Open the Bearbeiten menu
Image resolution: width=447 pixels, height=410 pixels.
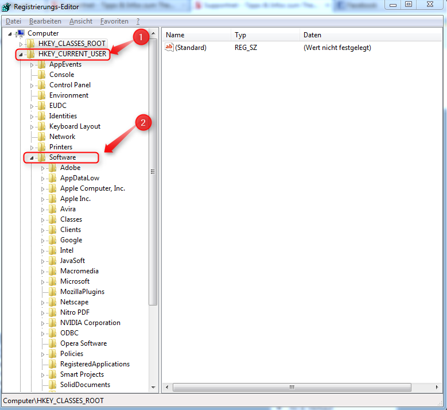pos(45,21)
